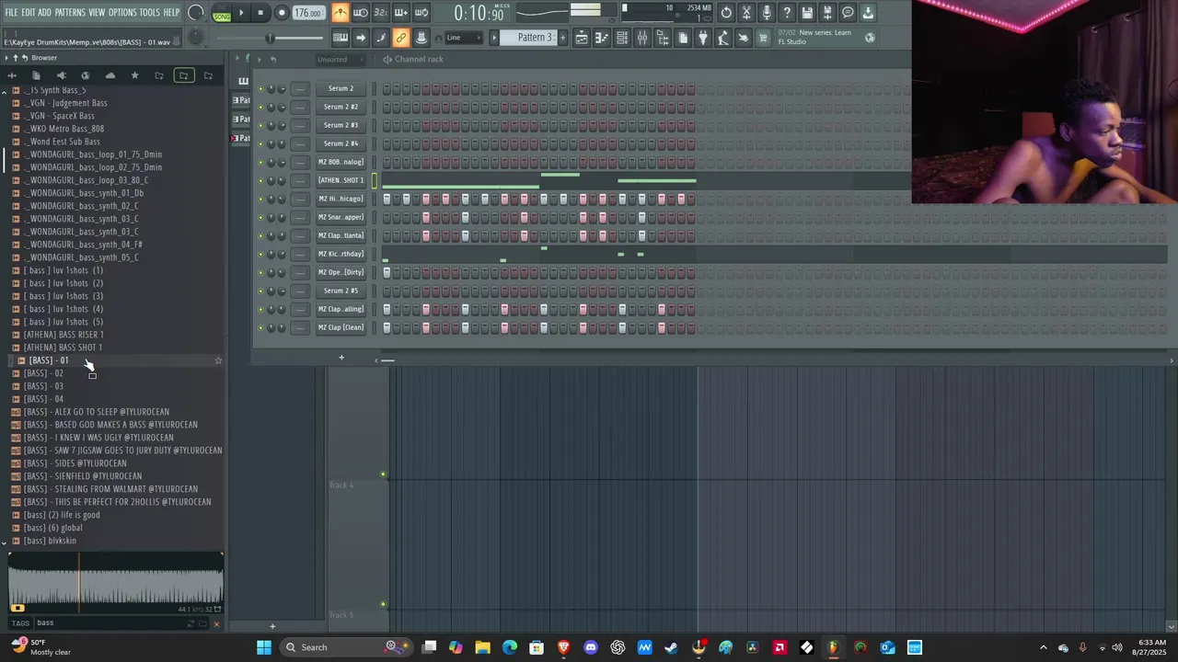The image size is (1178, 662).
Task: Click the browser star favorites icon
Action: [134, 75]
